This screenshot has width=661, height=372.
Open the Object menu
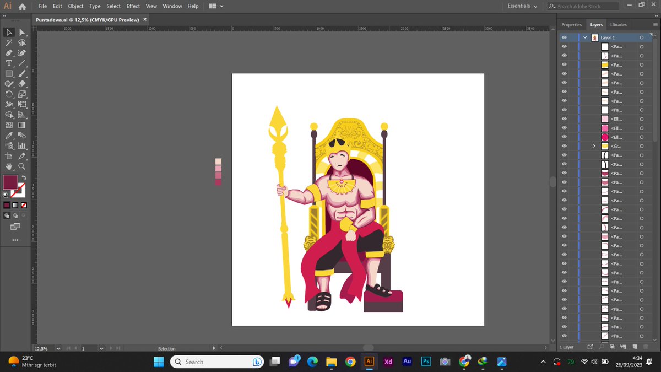click(x=75, y=6)
